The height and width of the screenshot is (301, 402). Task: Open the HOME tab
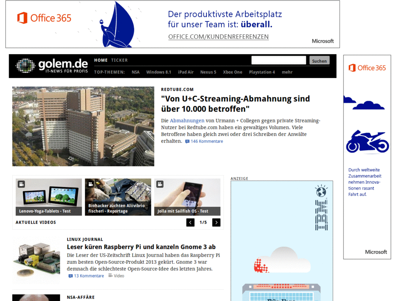tap(101, 60)
